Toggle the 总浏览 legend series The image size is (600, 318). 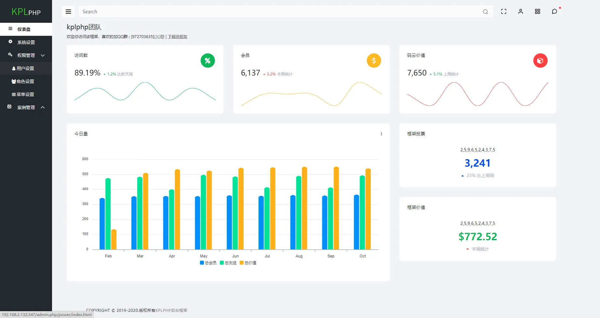click(228, 263)
